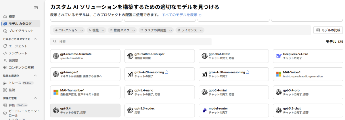Open the 機能 filter dropdown
Image resolution: width=345 pixels, height=120 pixels.
(x=96, y=30)
